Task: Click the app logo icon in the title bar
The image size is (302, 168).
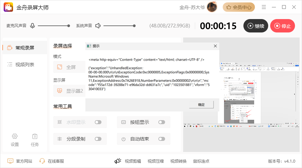Action: (x=8, y=7)
